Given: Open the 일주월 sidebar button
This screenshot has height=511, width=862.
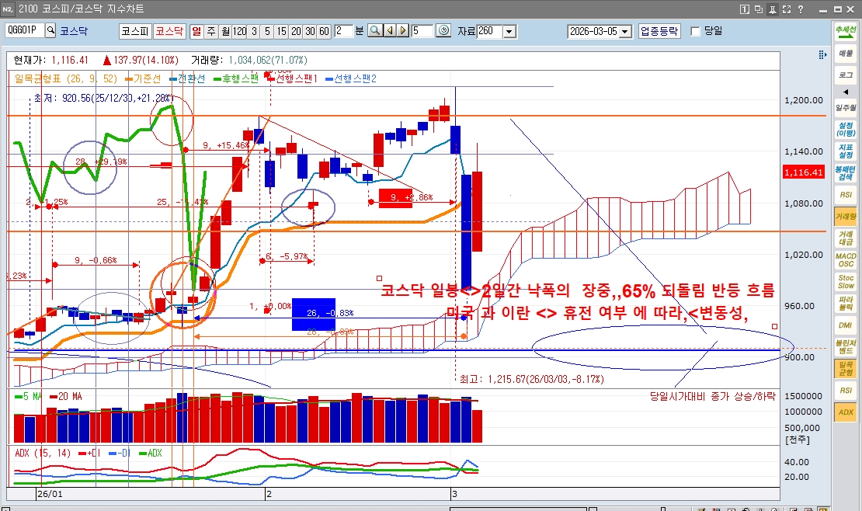Looking at the screenshot, I should click(x=846, y=107).
